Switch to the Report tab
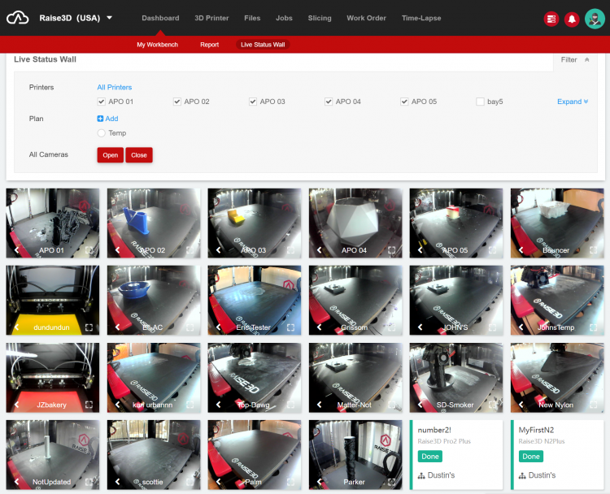Viewport: 610px width, 494px height. point(209,45)
